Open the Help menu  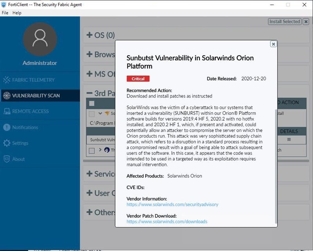[x=17, y=13]
